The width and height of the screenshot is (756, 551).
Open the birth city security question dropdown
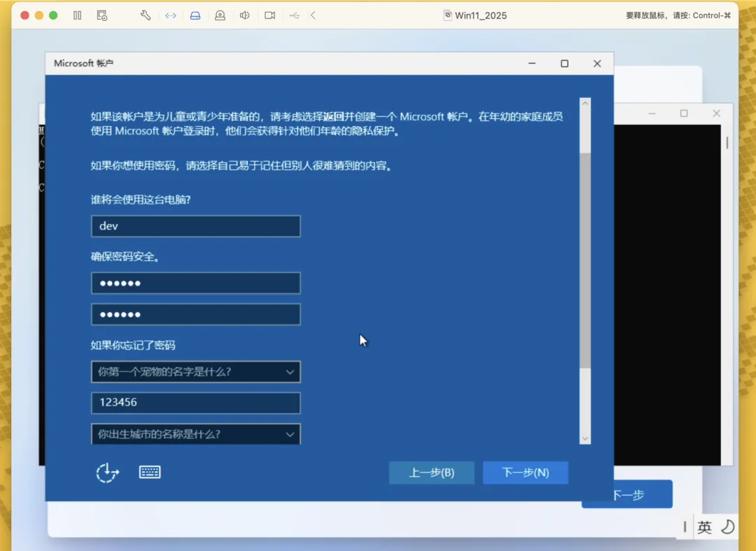[x=196, y=433]
